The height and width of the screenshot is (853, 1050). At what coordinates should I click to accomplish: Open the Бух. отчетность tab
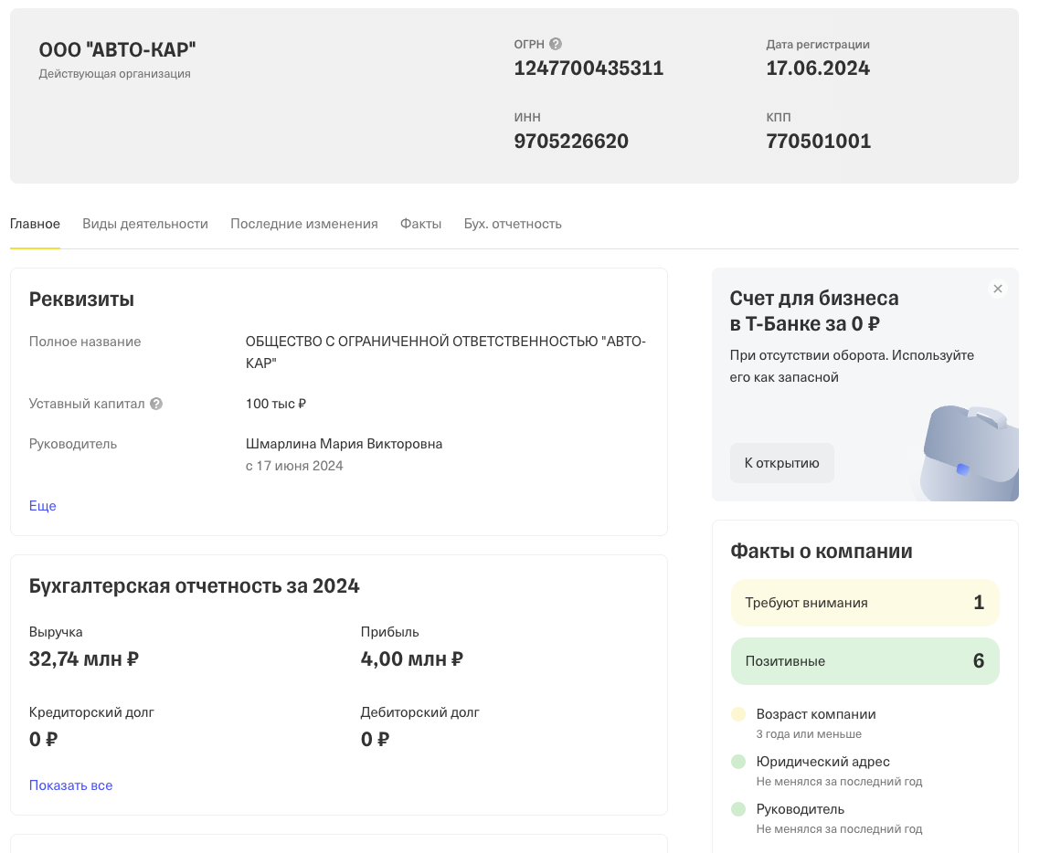[513, 224]
